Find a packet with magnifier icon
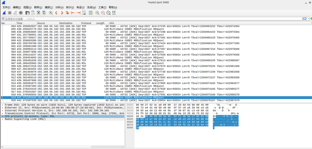 tap(51, 13)
